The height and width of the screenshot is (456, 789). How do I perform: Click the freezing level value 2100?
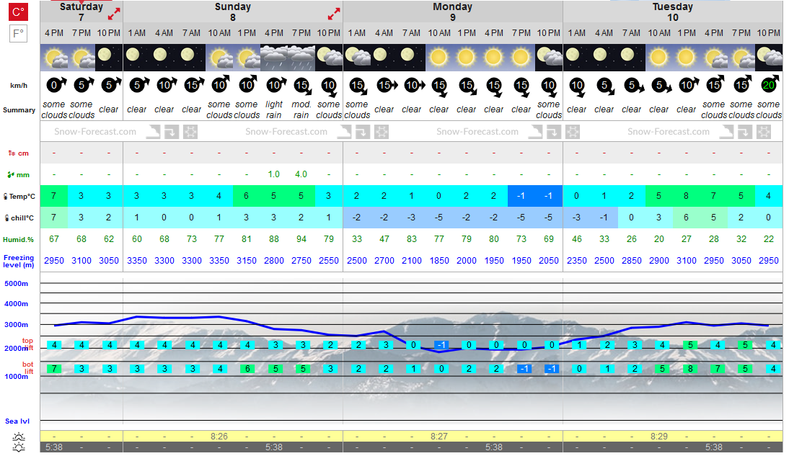pyautogui.click(x=412, y=261)
